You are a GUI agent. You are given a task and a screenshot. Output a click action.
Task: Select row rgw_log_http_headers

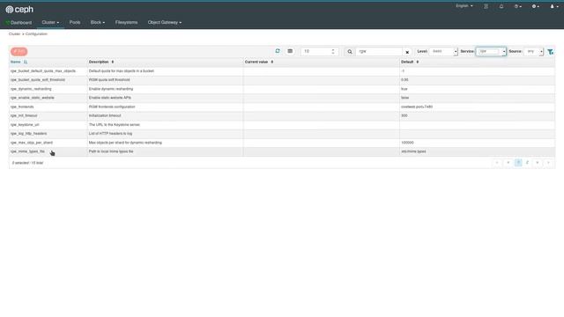pyautogui.click(x=282, y=134)
